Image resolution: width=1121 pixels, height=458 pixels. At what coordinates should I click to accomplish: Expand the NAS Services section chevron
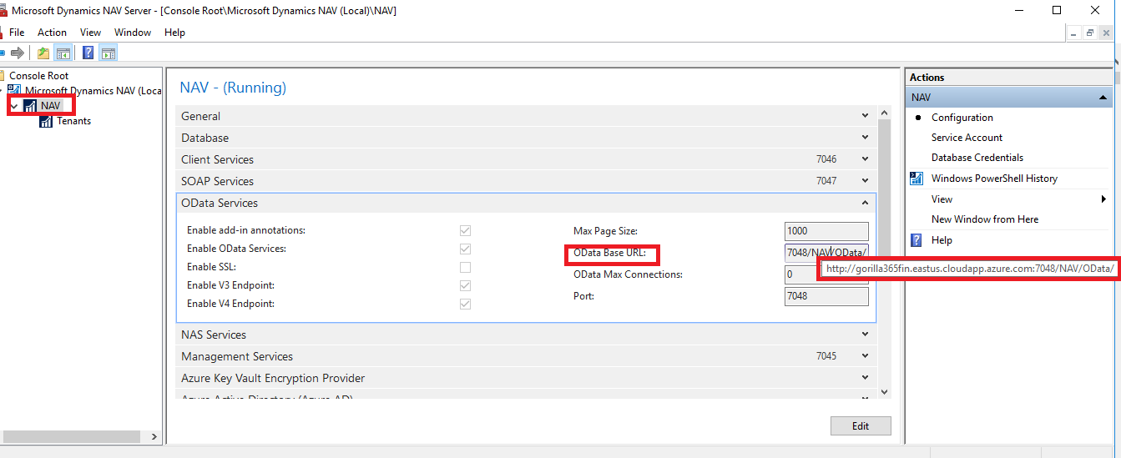[865, 335]
